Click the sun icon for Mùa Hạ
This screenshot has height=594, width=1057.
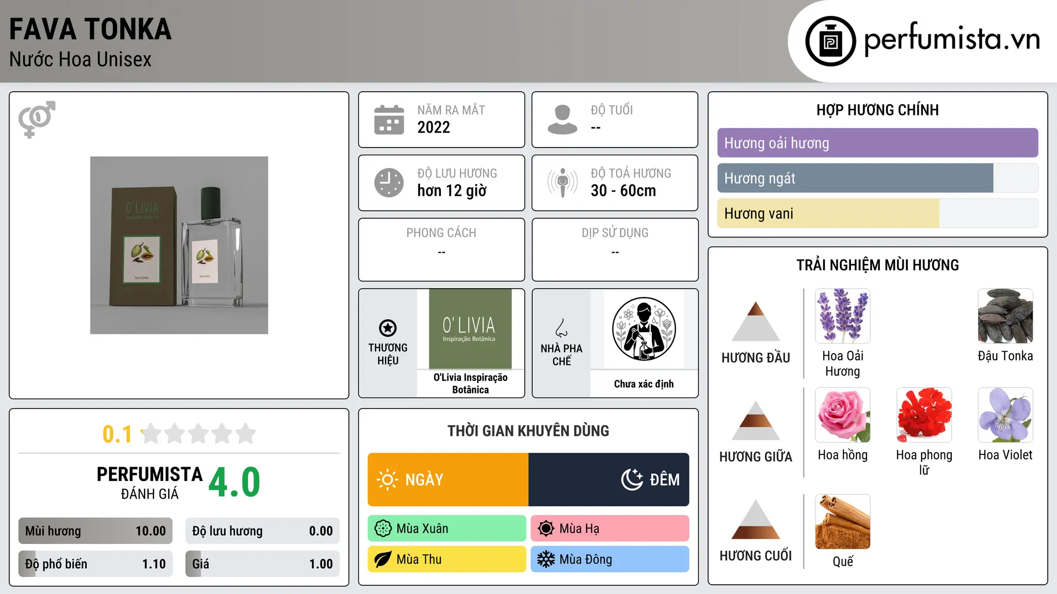(546, 529)
